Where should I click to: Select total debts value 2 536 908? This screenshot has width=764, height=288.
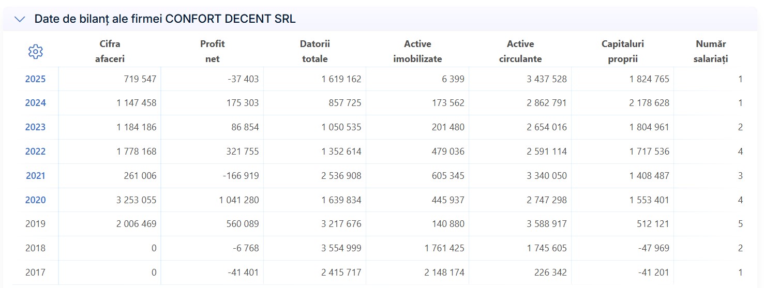coord(341,176)
